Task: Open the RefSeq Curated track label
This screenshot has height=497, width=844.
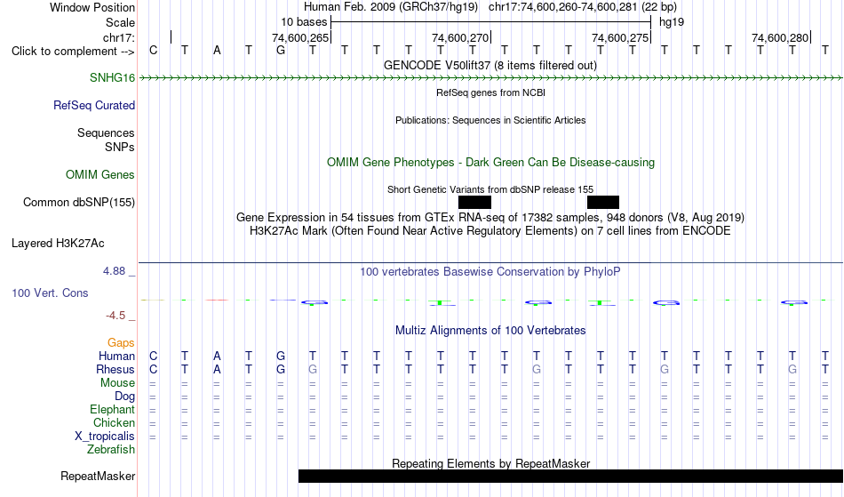Action: pyautogui.click(x=93, y=105)
